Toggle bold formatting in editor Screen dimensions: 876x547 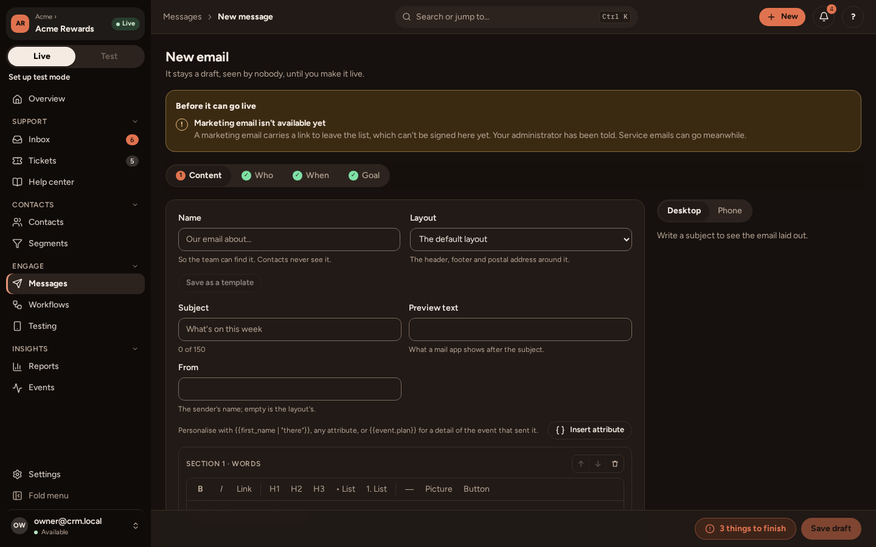point(200,489)
